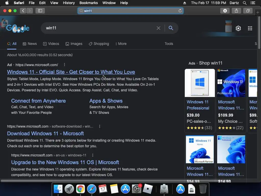Image resolution: width=261 pixels, height=196 pixels.
Task: Open the Dartz user menu in the menu bar
Action: click(x=234, y=3)
